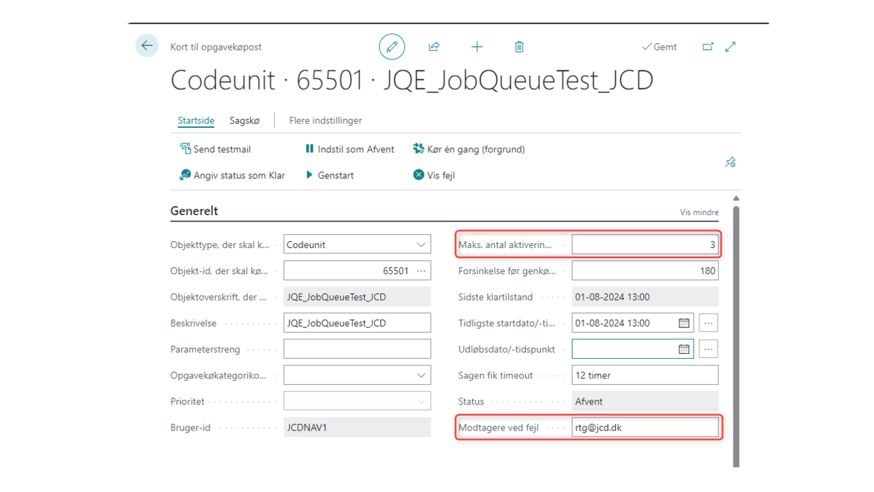Click the trash delete icon
This screenshot has width=874, height=492.
point(519,46)
